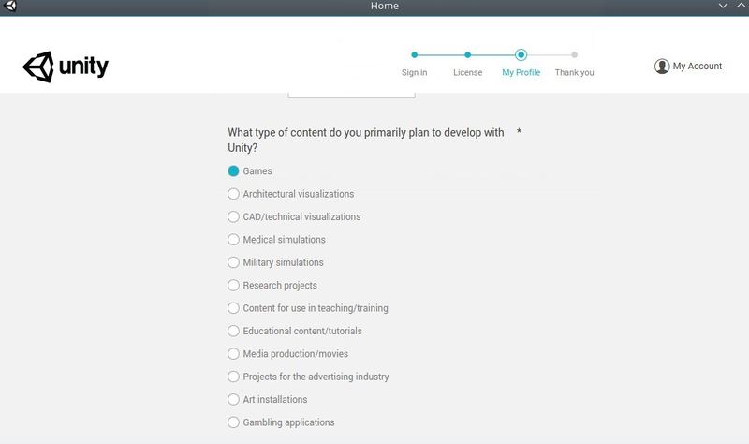Select Media production/movies radio button
The width and height of the screenshot is (749, 444).
[x=233, y=354]
